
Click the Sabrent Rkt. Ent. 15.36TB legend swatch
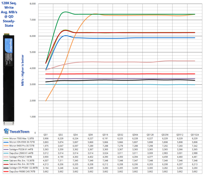tap(6, 161)
